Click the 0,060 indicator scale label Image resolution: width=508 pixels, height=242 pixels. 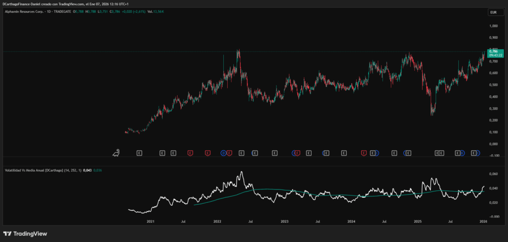point(493,174)
